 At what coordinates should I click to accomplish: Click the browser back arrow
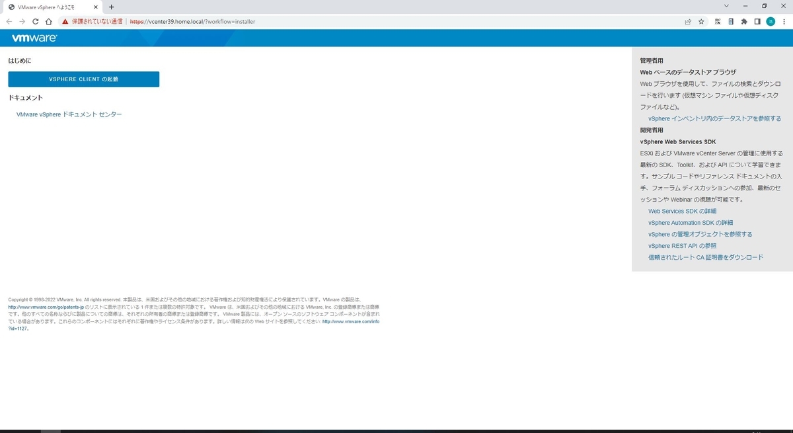pyautogui.click(x=9, y=21)
